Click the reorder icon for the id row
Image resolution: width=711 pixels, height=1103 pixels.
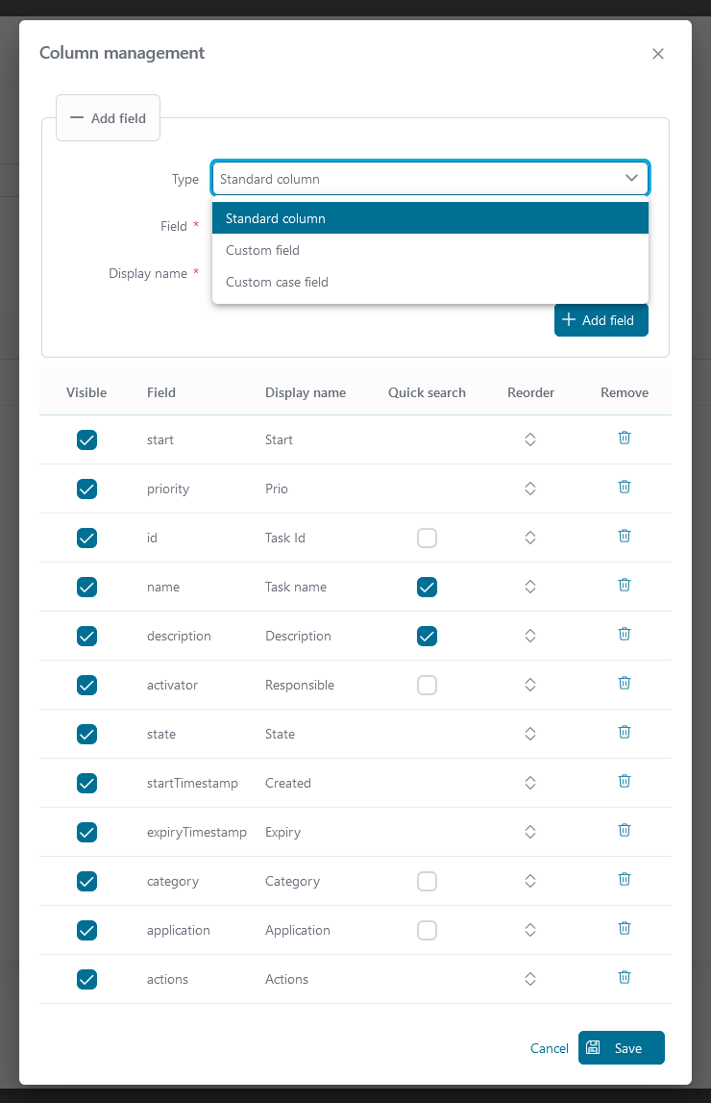coord(530,536)
